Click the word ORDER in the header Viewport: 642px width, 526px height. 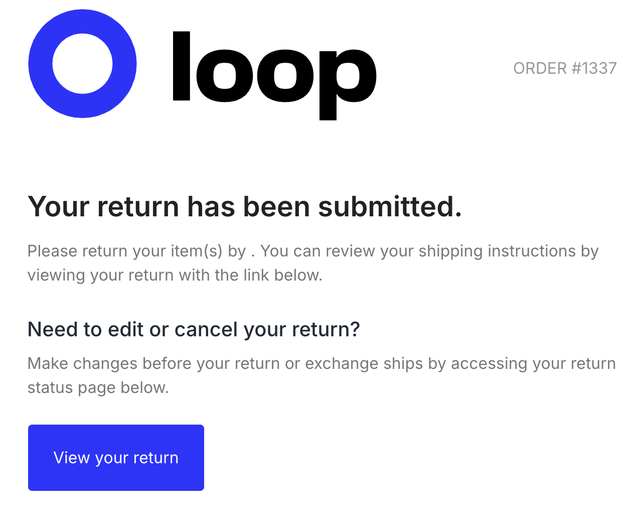click(540, 68)
